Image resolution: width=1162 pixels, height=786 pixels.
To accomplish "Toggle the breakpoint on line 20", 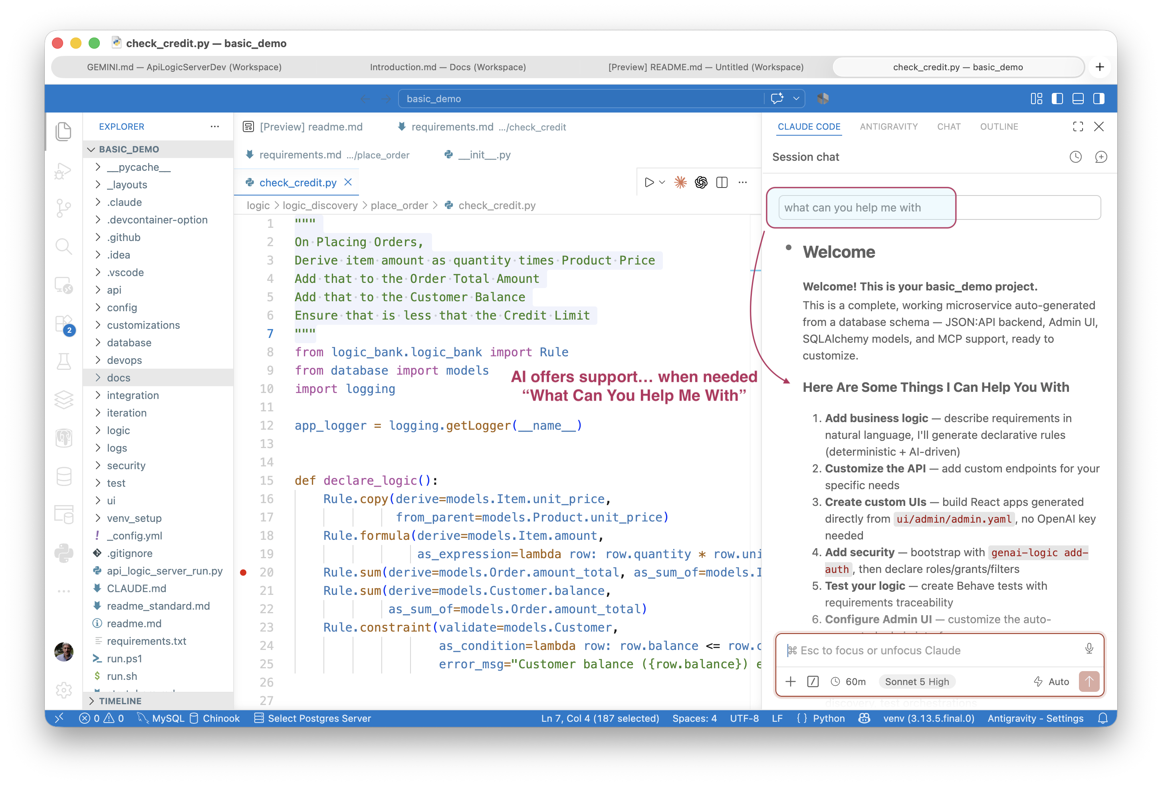I will point(244,572).
